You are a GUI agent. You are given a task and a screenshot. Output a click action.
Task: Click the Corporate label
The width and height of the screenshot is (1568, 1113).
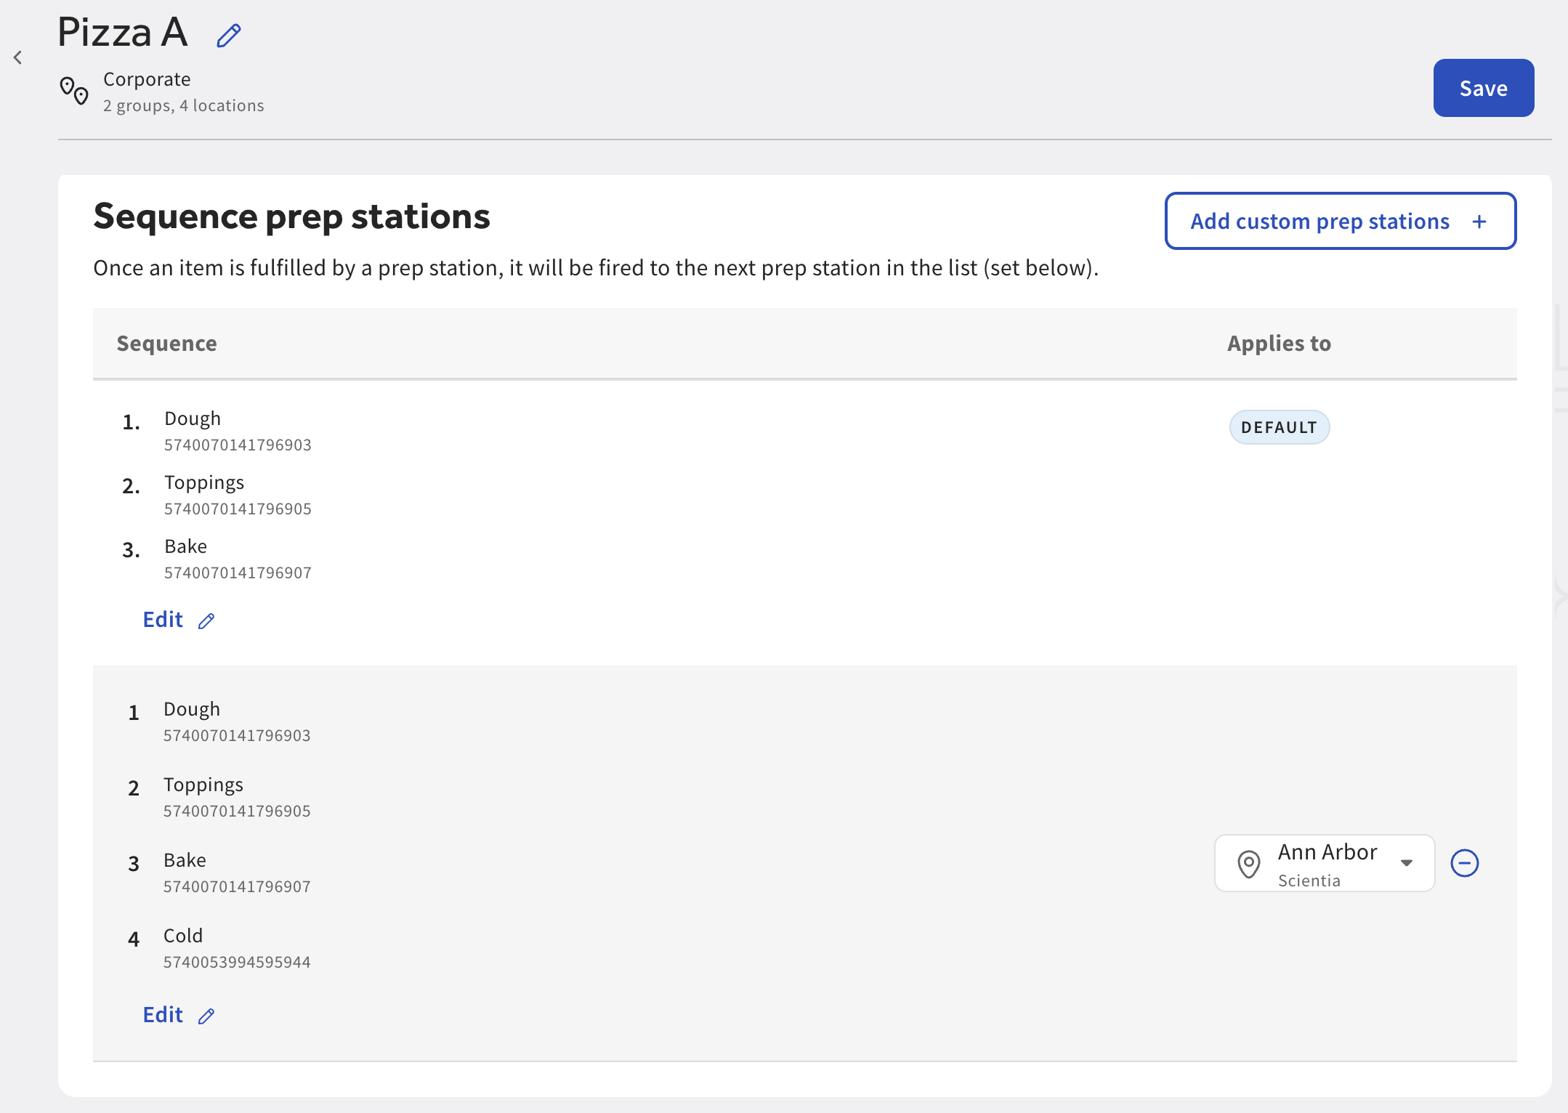(x=147, y=79)
